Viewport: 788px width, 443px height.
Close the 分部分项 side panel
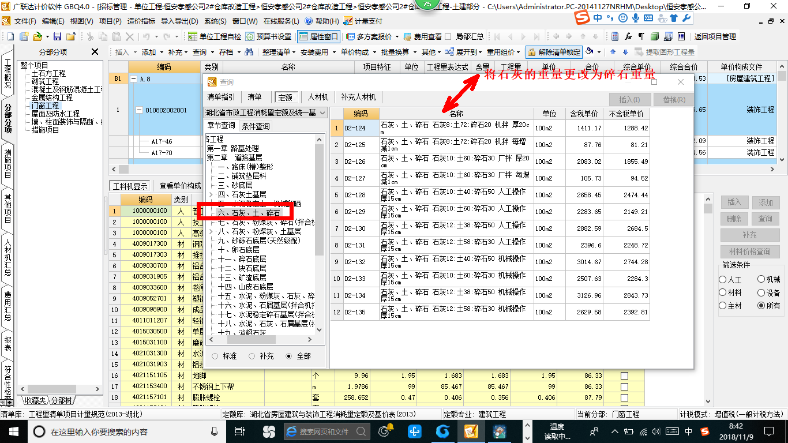point(95,52)
